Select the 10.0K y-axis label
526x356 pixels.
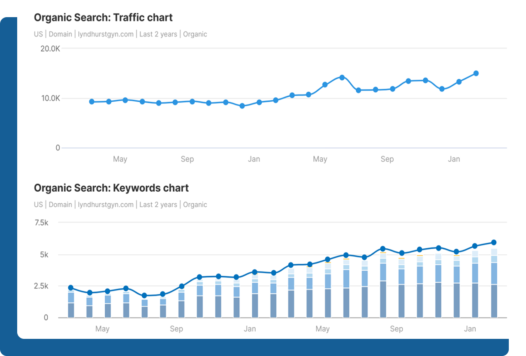(x=50, y=98)
